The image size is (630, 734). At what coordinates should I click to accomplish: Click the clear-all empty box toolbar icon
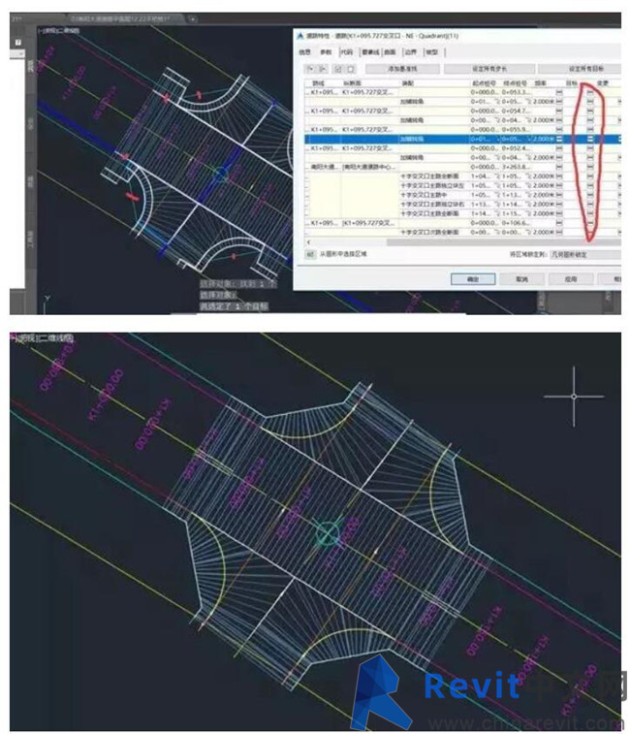pyautogui.click(x=351, y=69)
